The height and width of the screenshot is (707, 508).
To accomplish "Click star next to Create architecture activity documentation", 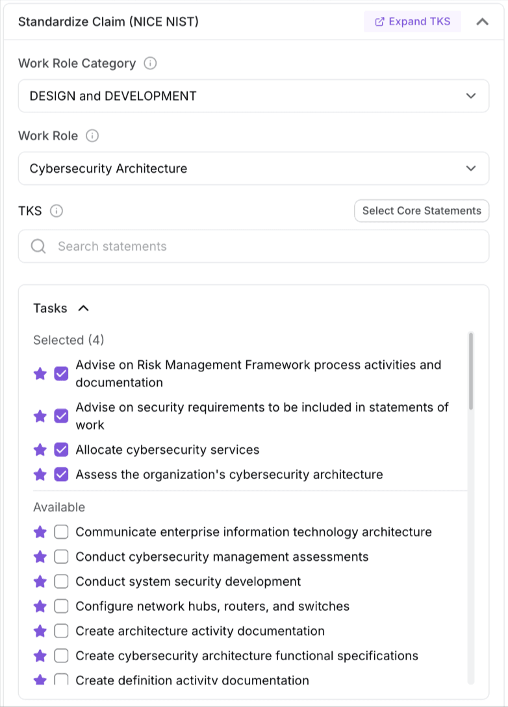I will (x=40, y=631).
